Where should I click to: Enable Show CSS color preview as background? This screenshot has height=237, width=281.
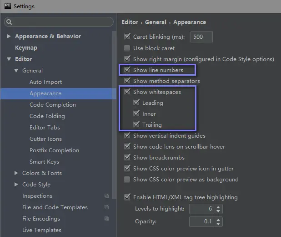[x=127, y=179]
